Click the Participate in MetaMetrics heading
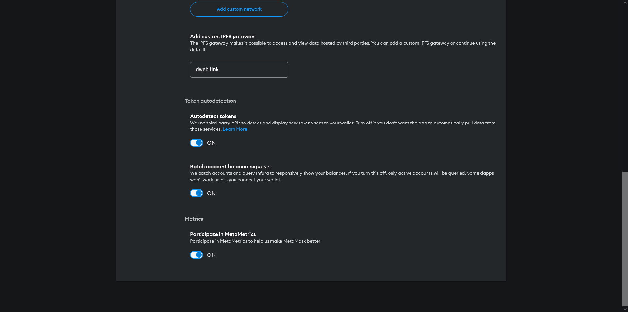Viewport: 628px width, 312px height. pos(223,234)
